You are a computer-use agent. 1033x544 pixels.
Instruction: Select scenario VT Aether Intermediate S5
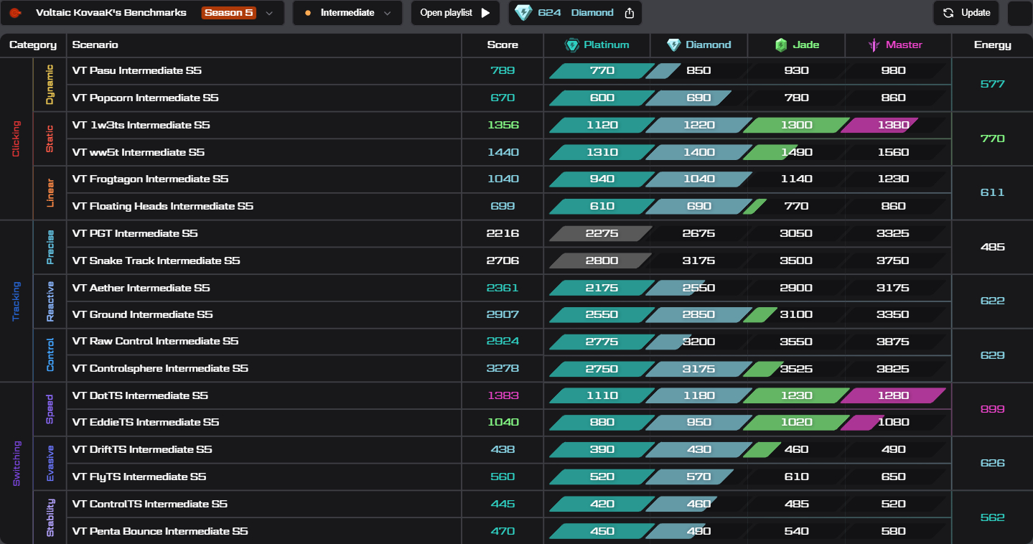click(x=141, y=288)
